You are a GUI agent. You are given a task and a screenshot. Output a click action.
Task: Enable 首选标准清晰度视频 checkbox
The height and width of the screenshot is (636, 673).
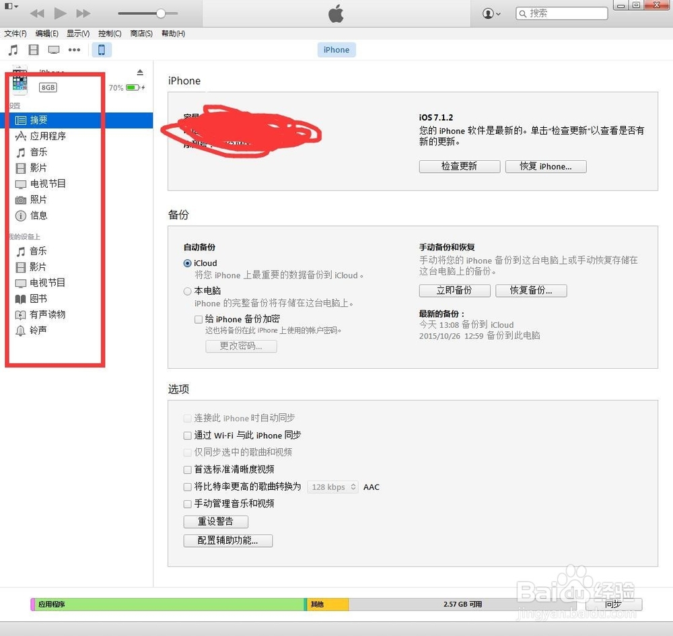click(x=187, y=470)
